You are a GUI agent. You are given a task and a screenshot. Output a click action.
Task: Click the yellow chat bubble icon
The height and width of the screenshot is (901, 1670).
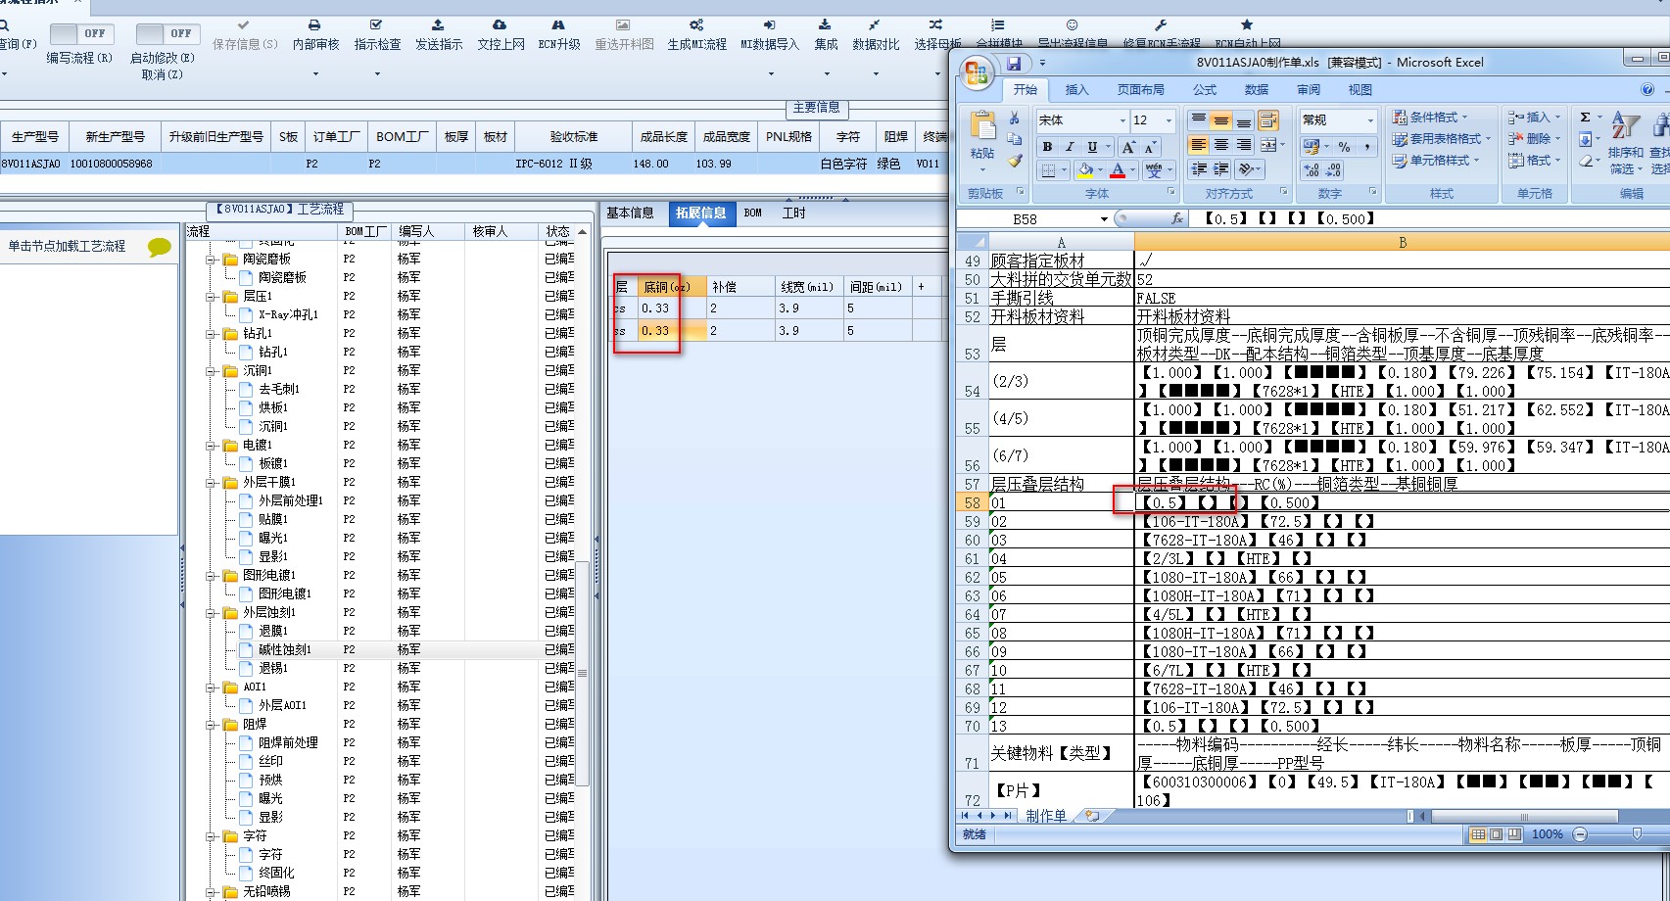coord(159,247)
